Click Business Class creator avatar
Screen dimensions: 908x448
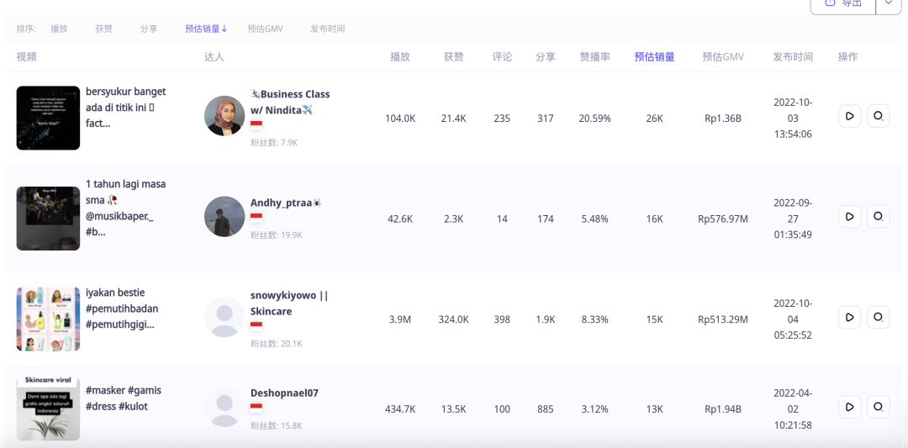224,116
